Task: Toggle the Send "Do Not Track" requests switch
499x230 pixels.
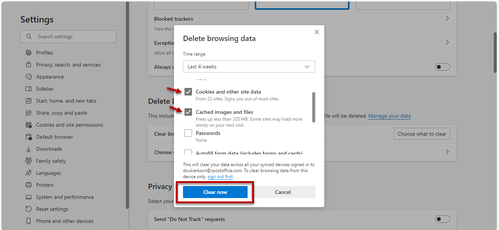Action: (x=443, y=219)
